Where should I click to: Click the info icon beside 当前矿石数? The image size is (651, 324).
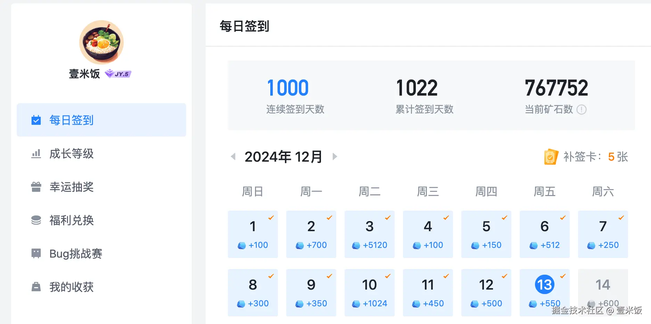(x=582, y=110)
